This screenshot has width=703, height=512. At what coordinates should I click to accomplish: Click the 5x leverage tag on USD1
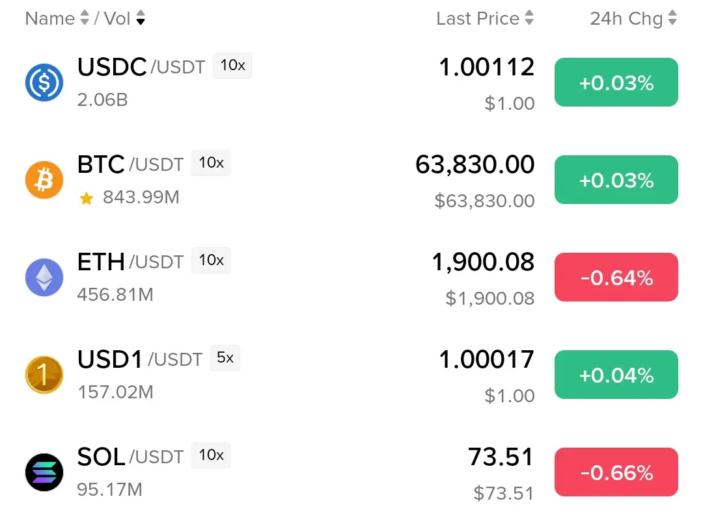[x=225, y=357]
